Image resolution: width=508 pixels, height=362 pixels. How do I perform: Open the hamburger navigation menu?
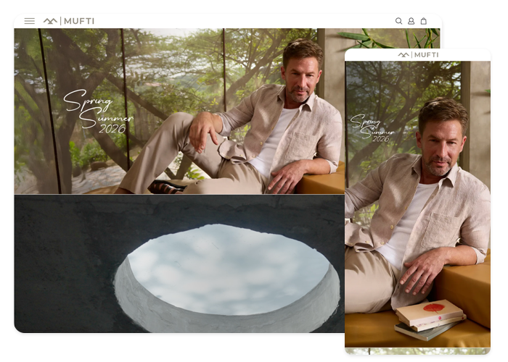click(30, 21)
